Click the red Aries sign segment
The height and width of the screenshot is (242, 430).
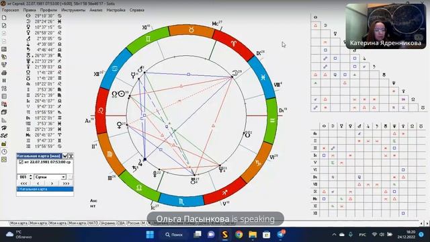coord(233,43)
